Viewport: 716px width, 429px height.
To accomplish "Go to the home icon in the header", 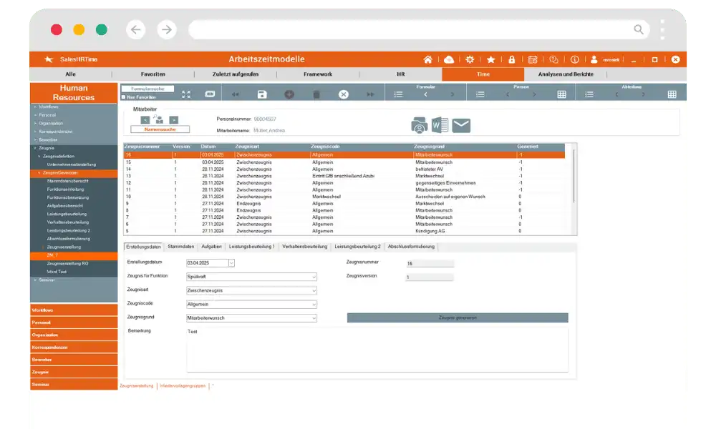I will 427,60.
